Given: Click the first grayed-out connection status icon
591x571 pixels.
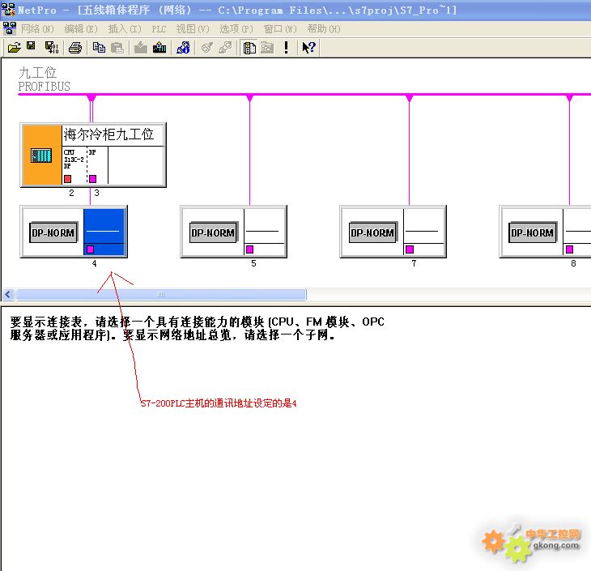Looking at the screenshot, I should (x=207, y=48).
